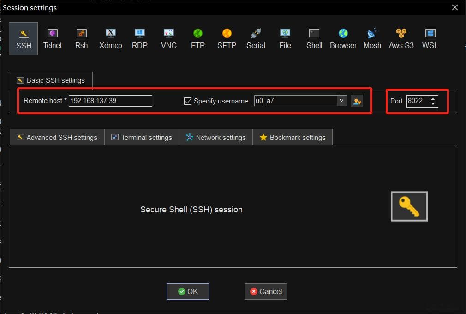The width and height of the screenshot is (466, 314).
Task: Open the user credentials manager icon
Action: pos(357,101)
